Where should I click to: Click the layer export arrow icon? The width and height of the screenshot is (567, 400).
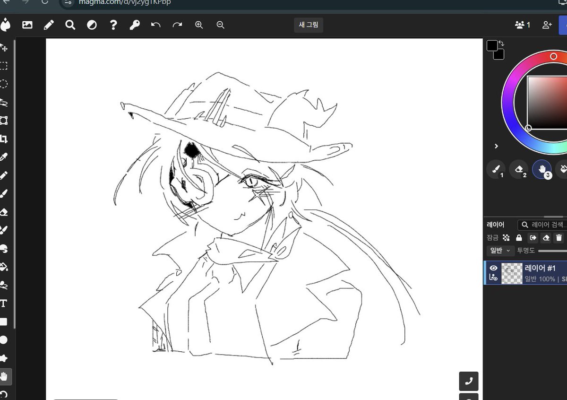pos(533,238)
